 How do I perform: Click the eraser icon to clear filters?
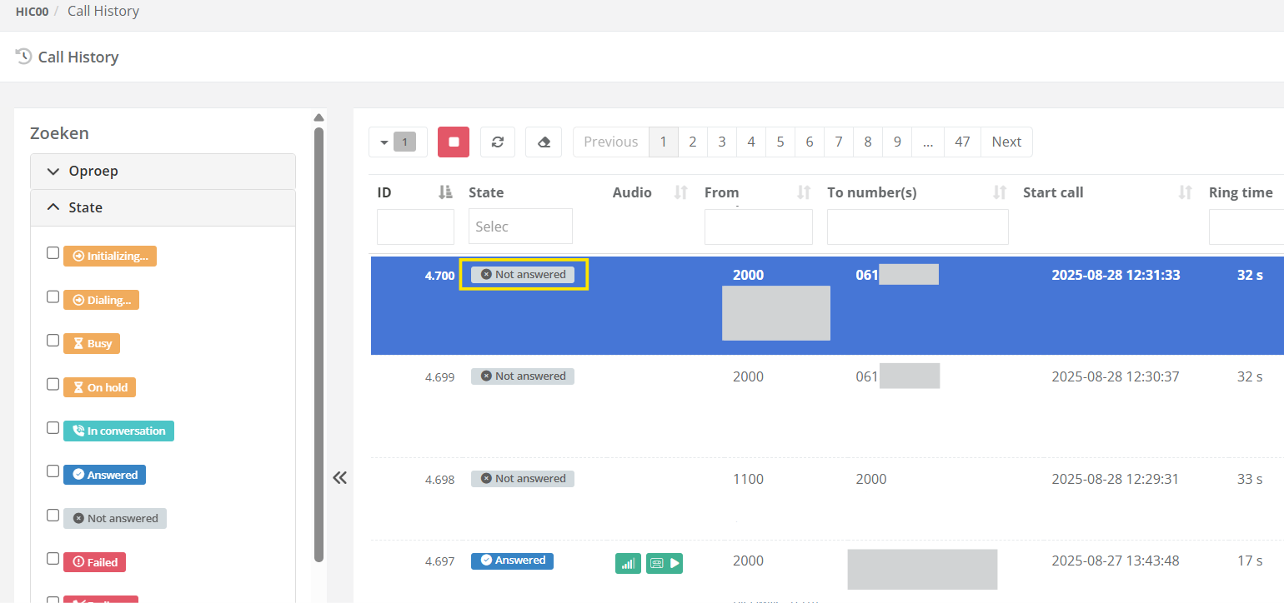pos(544,142)
